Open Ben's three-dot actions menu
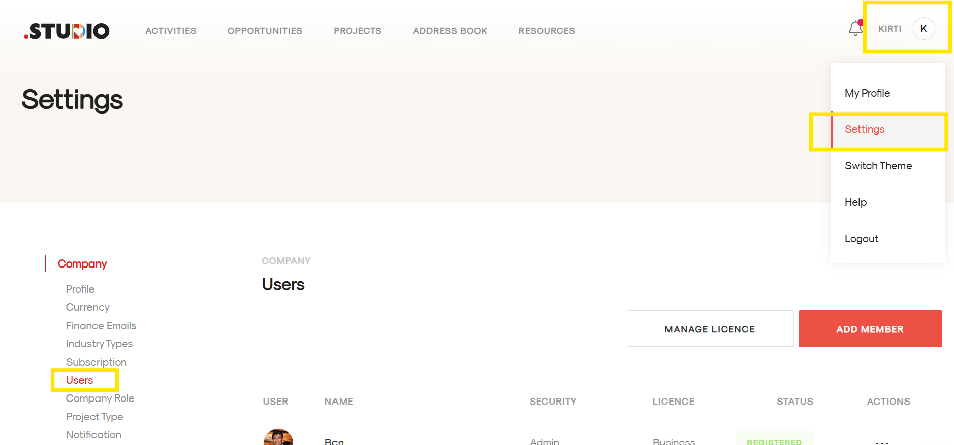954x445 pixels. coord(882,442)
